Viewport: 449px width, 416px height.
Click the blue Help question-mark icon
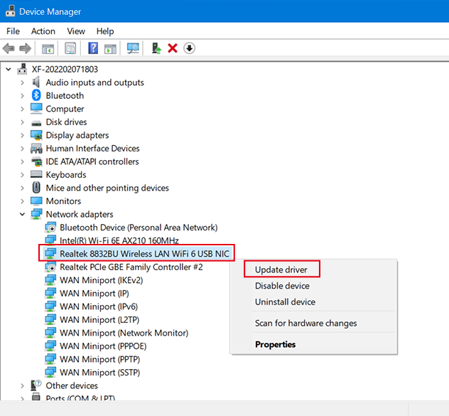coord(93,48)
